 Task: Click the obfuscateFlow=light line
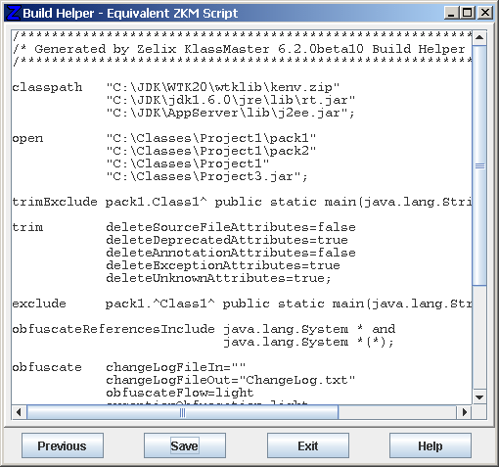180,393
